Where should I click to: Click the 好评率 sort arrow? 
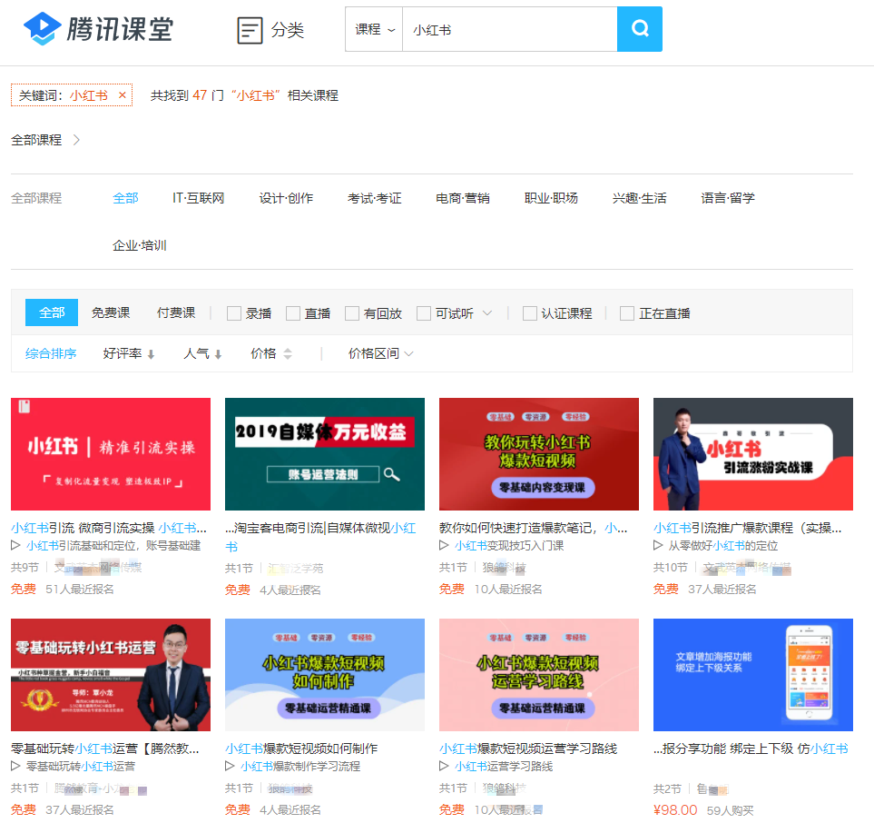click(151, 353)
